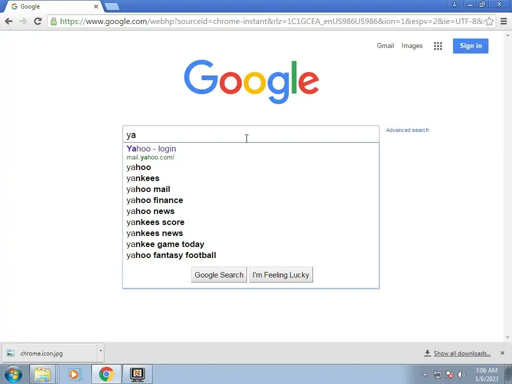
Task: Click the Google logo
Action: (251, 81)
